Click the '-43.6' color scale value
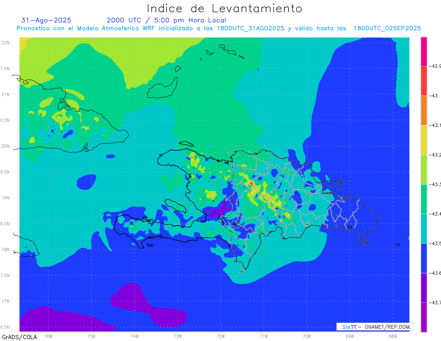 tap(435, 273)
